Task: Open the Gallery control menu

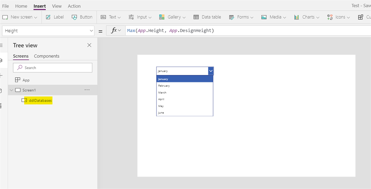Action: [172, 17]
